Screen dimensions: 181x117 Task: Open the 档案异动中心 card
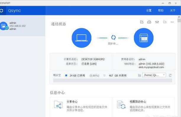click(x=144, y=107)
